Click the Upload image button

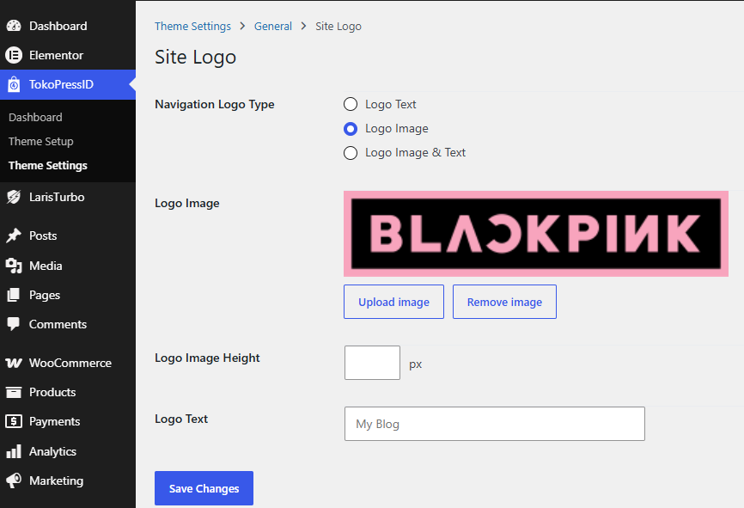click(393, 302)
